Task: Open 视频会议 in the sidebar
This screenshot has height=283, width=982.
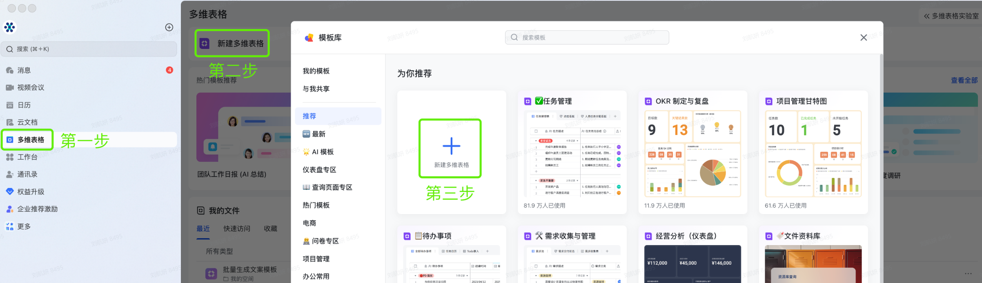Action: (x=89, y=87)
